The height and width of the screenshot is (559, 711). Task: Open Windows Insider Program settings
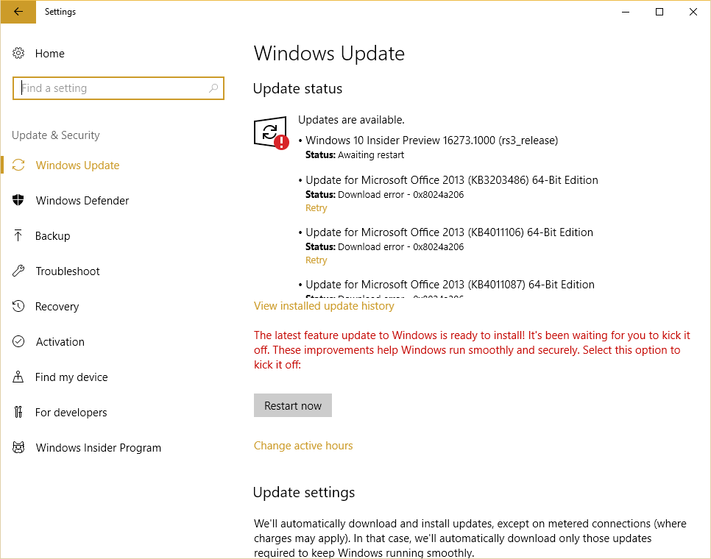[x=99, y=448]
